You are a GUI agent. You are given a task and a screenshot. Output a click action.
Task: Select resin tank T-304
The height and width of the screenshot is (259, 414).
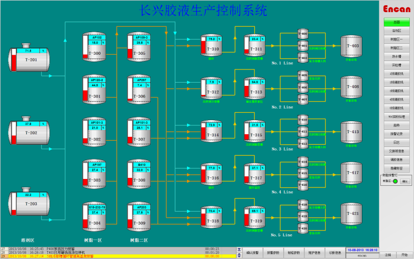point(94,217)
